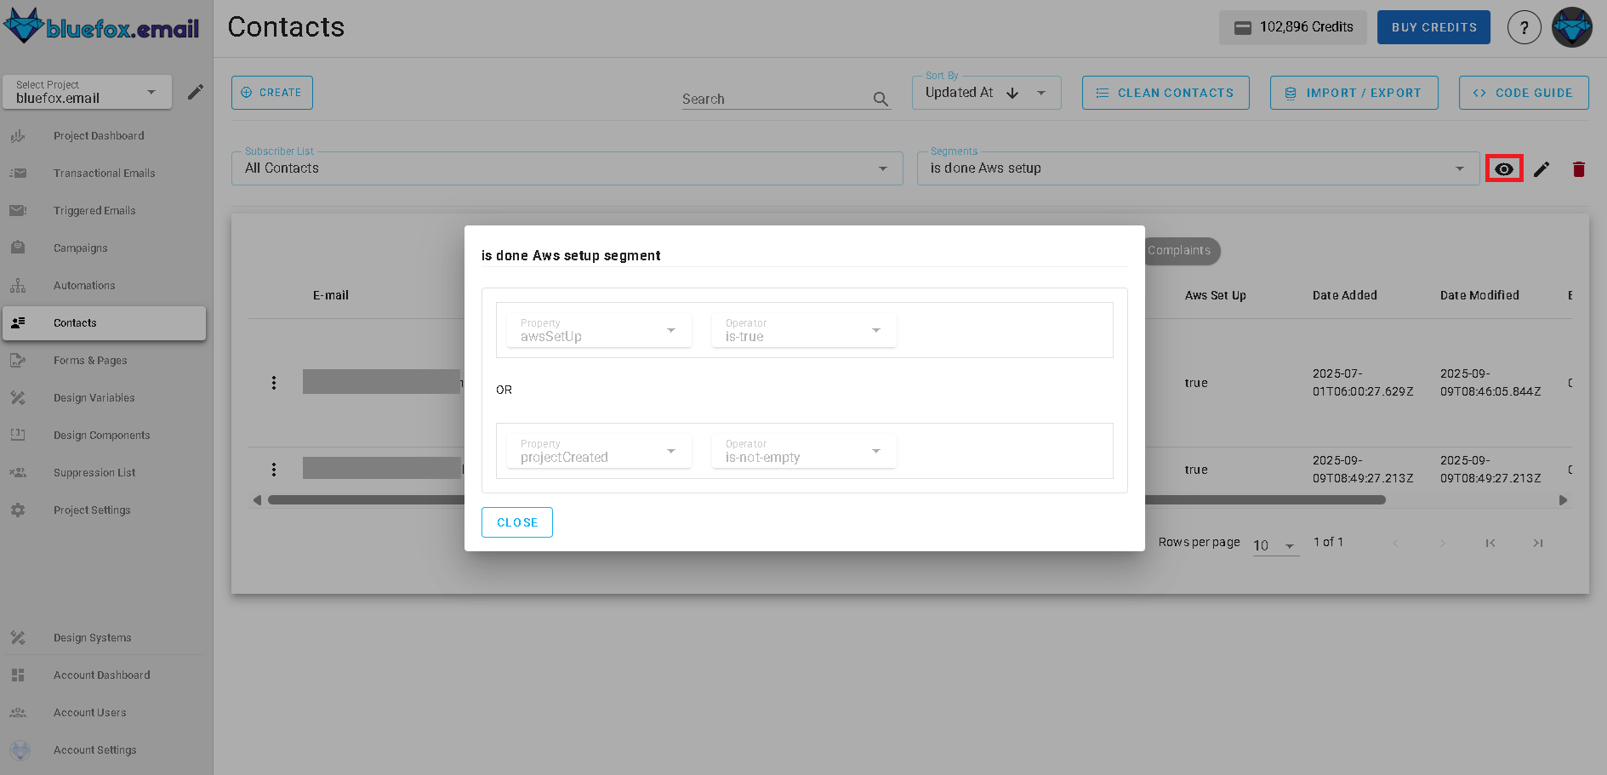The width and height of the screenshot is (1607, 775).
Task: Open the Project Dashboard from sidebar
Action: pos(98,135)
